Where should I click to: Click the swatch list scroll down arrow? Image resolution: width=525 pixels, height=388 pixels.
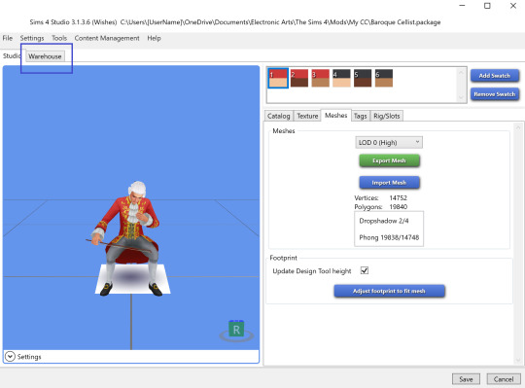(x=461, y=98)
